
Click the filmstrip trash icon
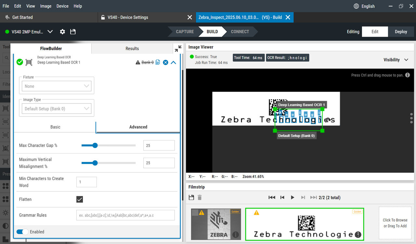[x=200, y=197]
